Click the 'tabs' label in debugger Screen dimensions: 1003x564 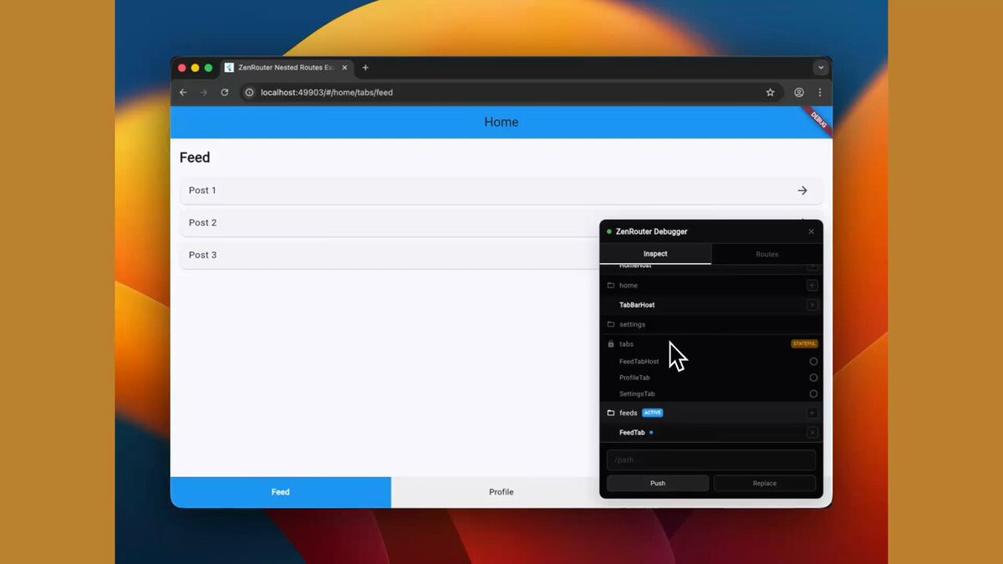[x=626, y=344]
